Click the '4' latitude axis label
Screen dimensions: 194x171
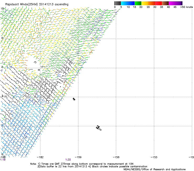(x=2, y=96)
